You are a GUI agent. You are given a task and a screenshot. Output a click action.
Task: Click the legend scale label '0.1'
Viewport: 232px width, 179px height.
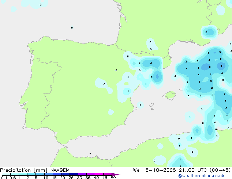[x=4, y=178]
